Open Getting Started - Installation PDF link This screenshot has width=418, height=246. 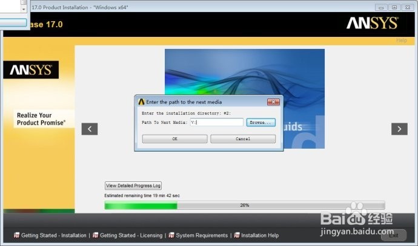coord(50,235)
